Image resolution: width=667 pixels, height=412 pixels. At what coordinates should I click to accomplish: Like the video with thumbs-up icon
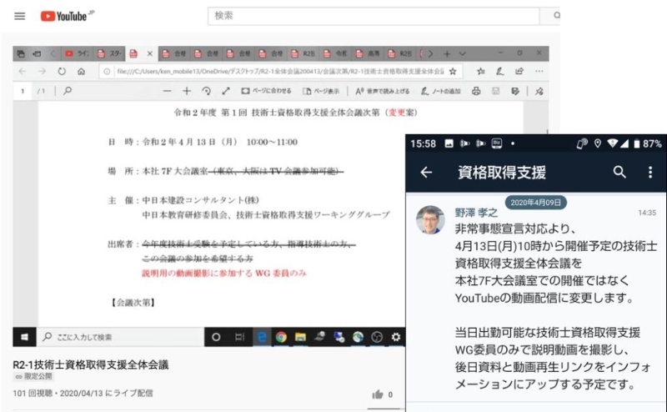click(x=378, y=394)
